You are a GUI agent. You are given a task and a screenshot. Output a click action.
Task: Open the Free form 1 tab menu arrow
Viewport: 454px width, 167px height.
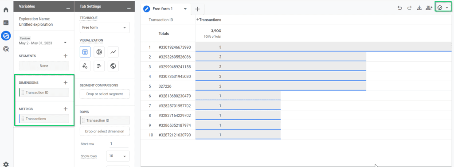186,9
